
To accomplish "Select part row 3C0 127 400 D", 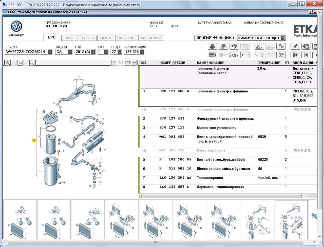I will tap(227, 98).
